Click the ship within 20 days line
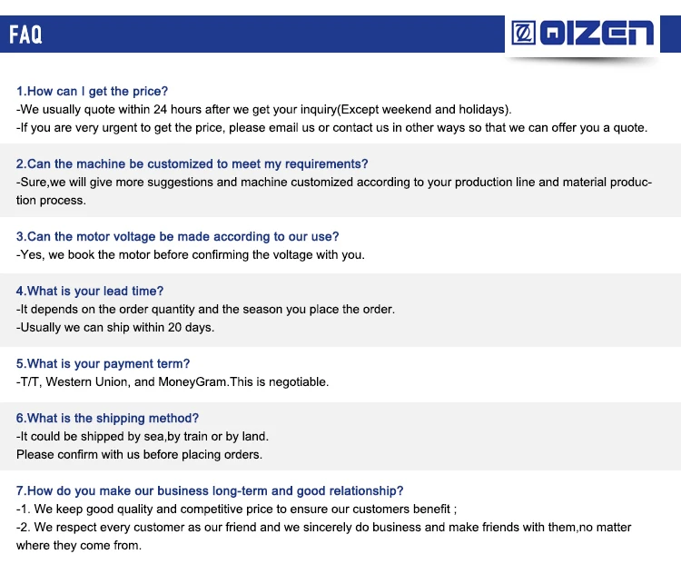The image size is (681, 574). [x=115, y=328]
